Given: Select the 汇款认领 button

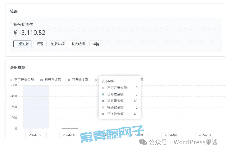Looking at the screenshot, I should pyautogui.click(x=58, y=44).
